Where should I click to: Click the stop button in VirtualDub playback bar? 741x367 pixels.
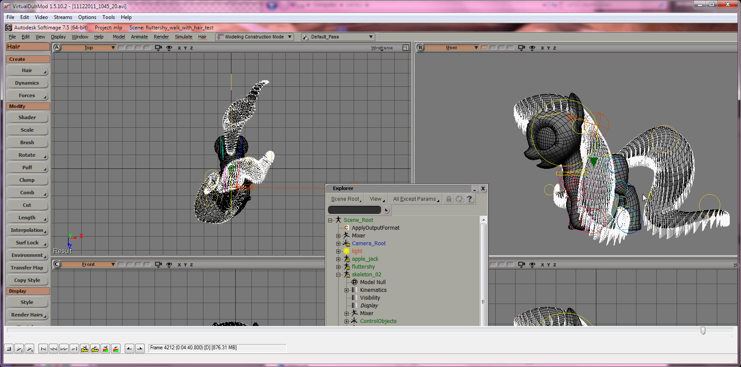[9, 348]
